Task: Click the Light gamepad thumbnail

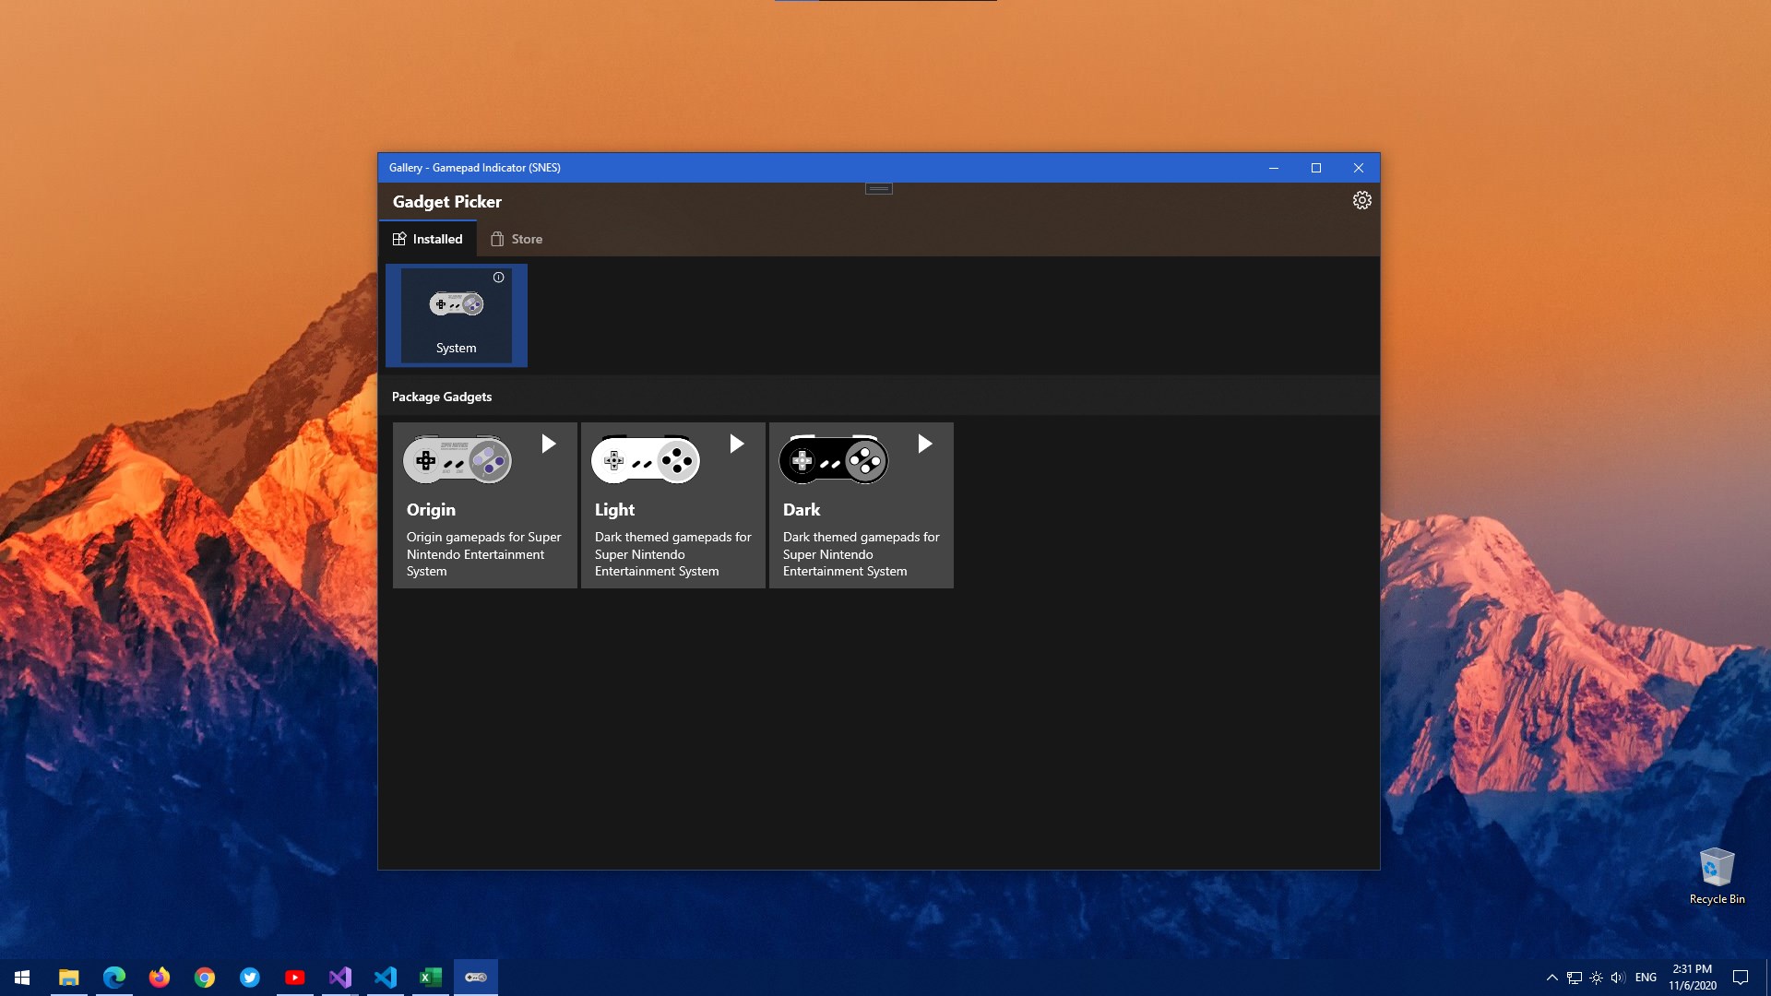Action: tap(646, 460)
